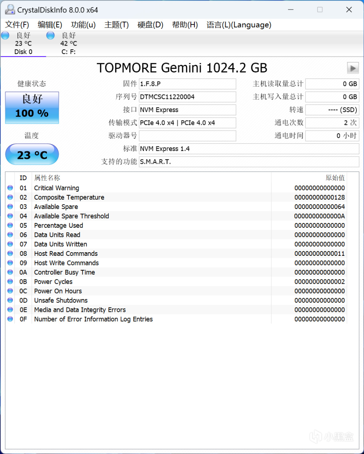Click the 主机读取量总计 value field
Screen dimensions: 364x454
click(x=332, y=84)
